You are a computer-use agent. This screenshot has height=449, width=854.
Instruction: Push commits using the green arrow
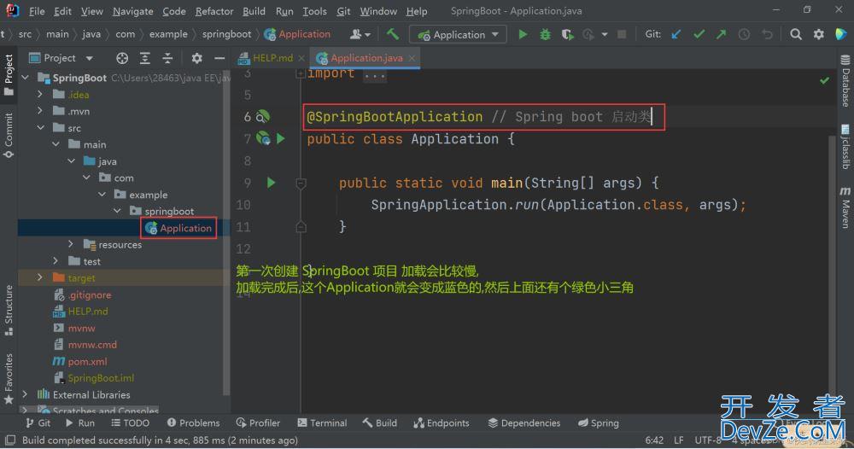click(x=721, y=34)
